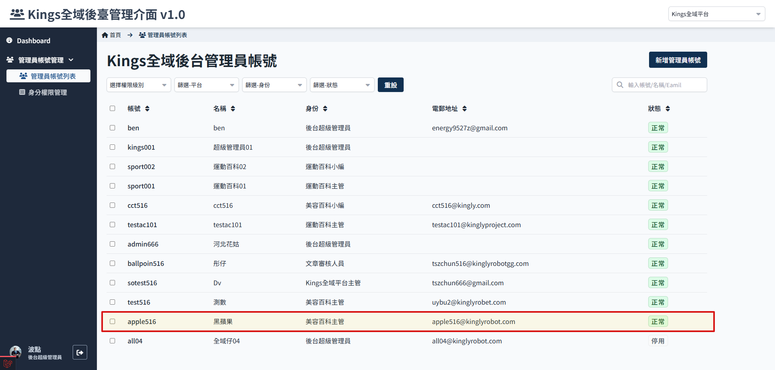Click the 身分權限管理 grid icon
775x370 pixels.
[x=22, y=92]
